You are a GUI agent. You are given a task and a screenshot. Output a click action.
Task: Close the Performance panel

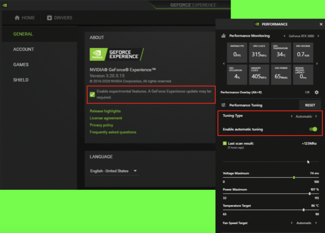[321, 24]
